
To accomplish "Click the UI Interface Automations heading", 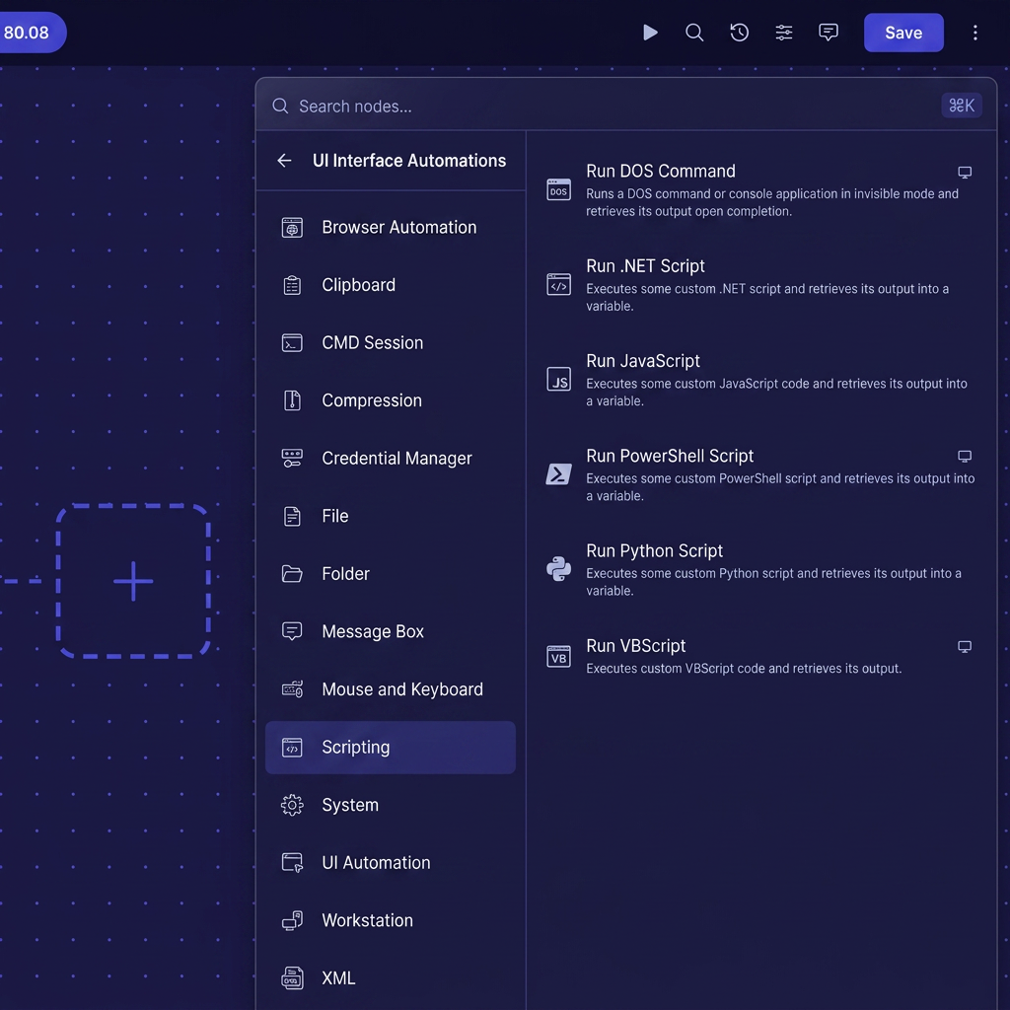I will (x=409, y=161).
